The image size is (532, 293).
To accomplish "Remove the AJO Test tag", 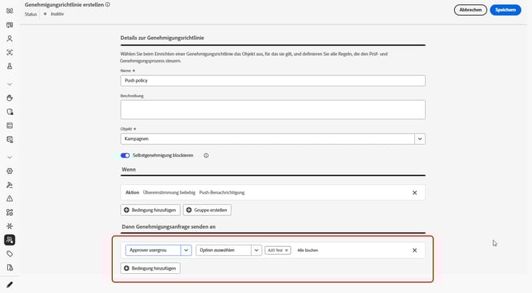I will [x=287, y=250].
